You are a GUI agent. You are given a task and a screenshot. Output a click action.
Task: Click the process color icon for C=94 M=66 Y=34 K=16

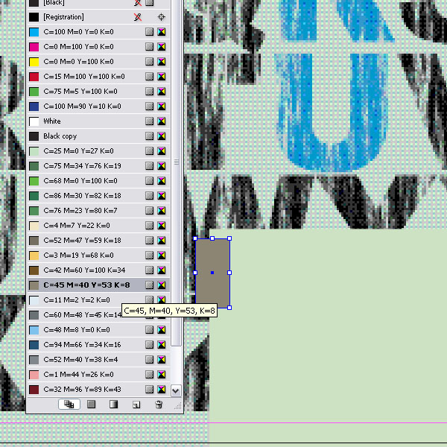point(150,345)
